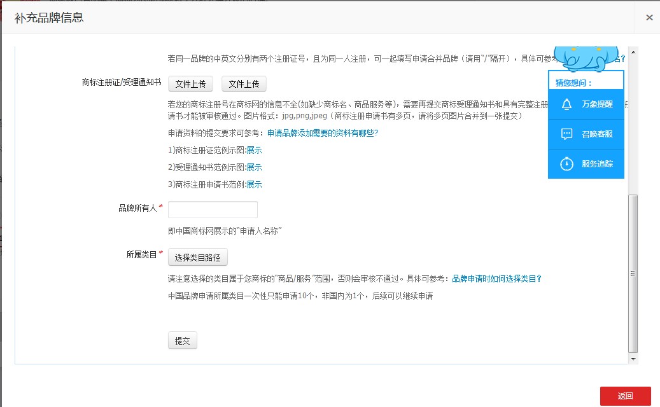Open link 品牌申请时如何选择类目?

tap(496, 279)
